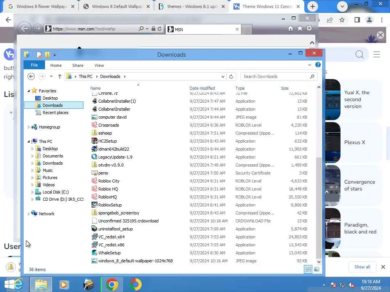The height and width of the screenshot is (292, 390).
Task: Refresh the Downloads folder view
Action: point(231,76)
